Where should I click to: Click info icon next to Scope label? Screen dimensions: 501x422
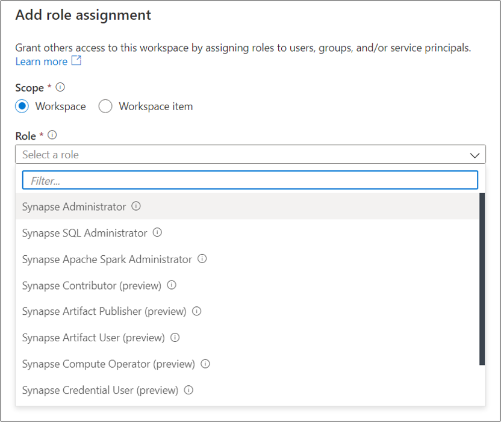[60, 87]
